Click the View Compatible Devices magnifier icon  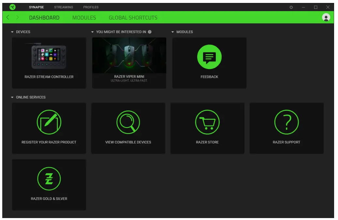click(x=128, y=123)
